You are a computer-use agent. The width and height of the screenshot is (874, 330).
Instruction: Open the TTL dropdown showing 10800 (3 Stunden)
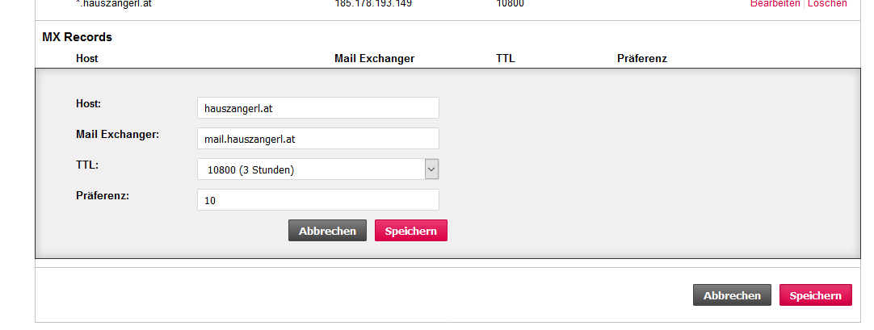point(311,169)
